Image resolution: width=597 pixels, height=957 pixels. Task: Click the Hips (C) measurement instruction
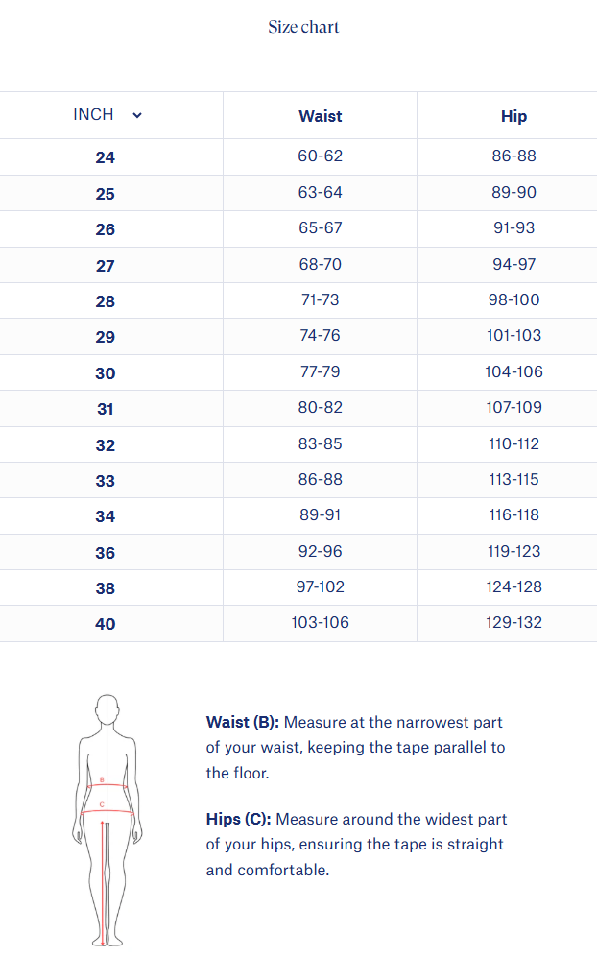point(356,845)
